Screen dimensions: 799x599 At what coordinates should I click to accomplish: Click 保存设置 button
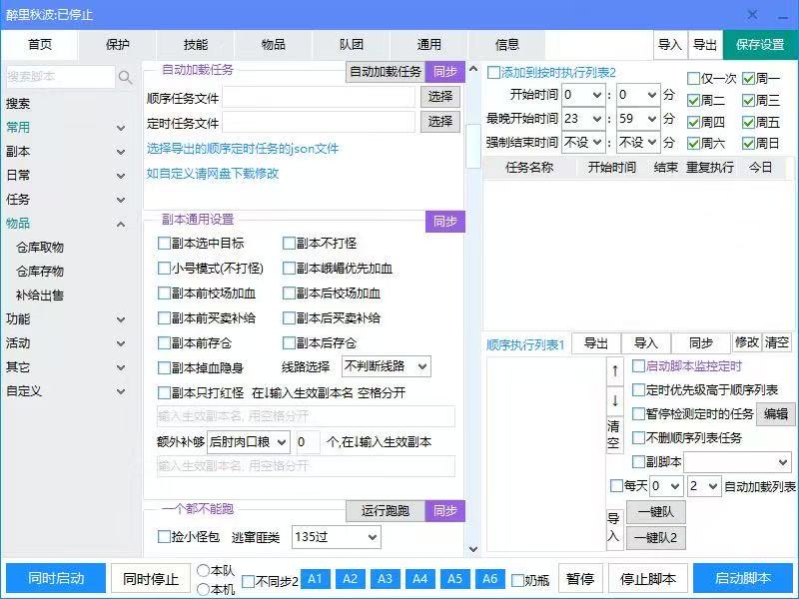point(760,45)
